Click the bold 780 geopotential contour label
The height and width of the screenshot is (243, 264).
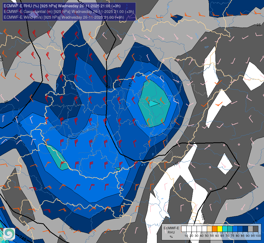click(16, 119)
